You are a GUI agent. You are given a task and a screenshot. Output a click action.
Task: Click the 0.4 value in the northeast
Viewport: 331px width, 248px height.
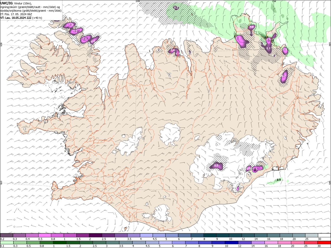tap(268, 48)
